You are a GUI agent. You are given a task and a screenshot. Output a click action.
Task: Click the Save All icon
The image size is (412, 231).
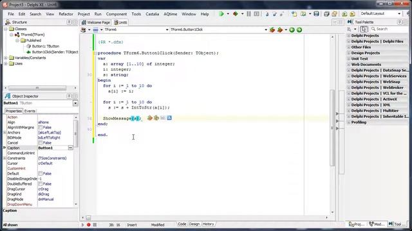click(x=326, y=14)
